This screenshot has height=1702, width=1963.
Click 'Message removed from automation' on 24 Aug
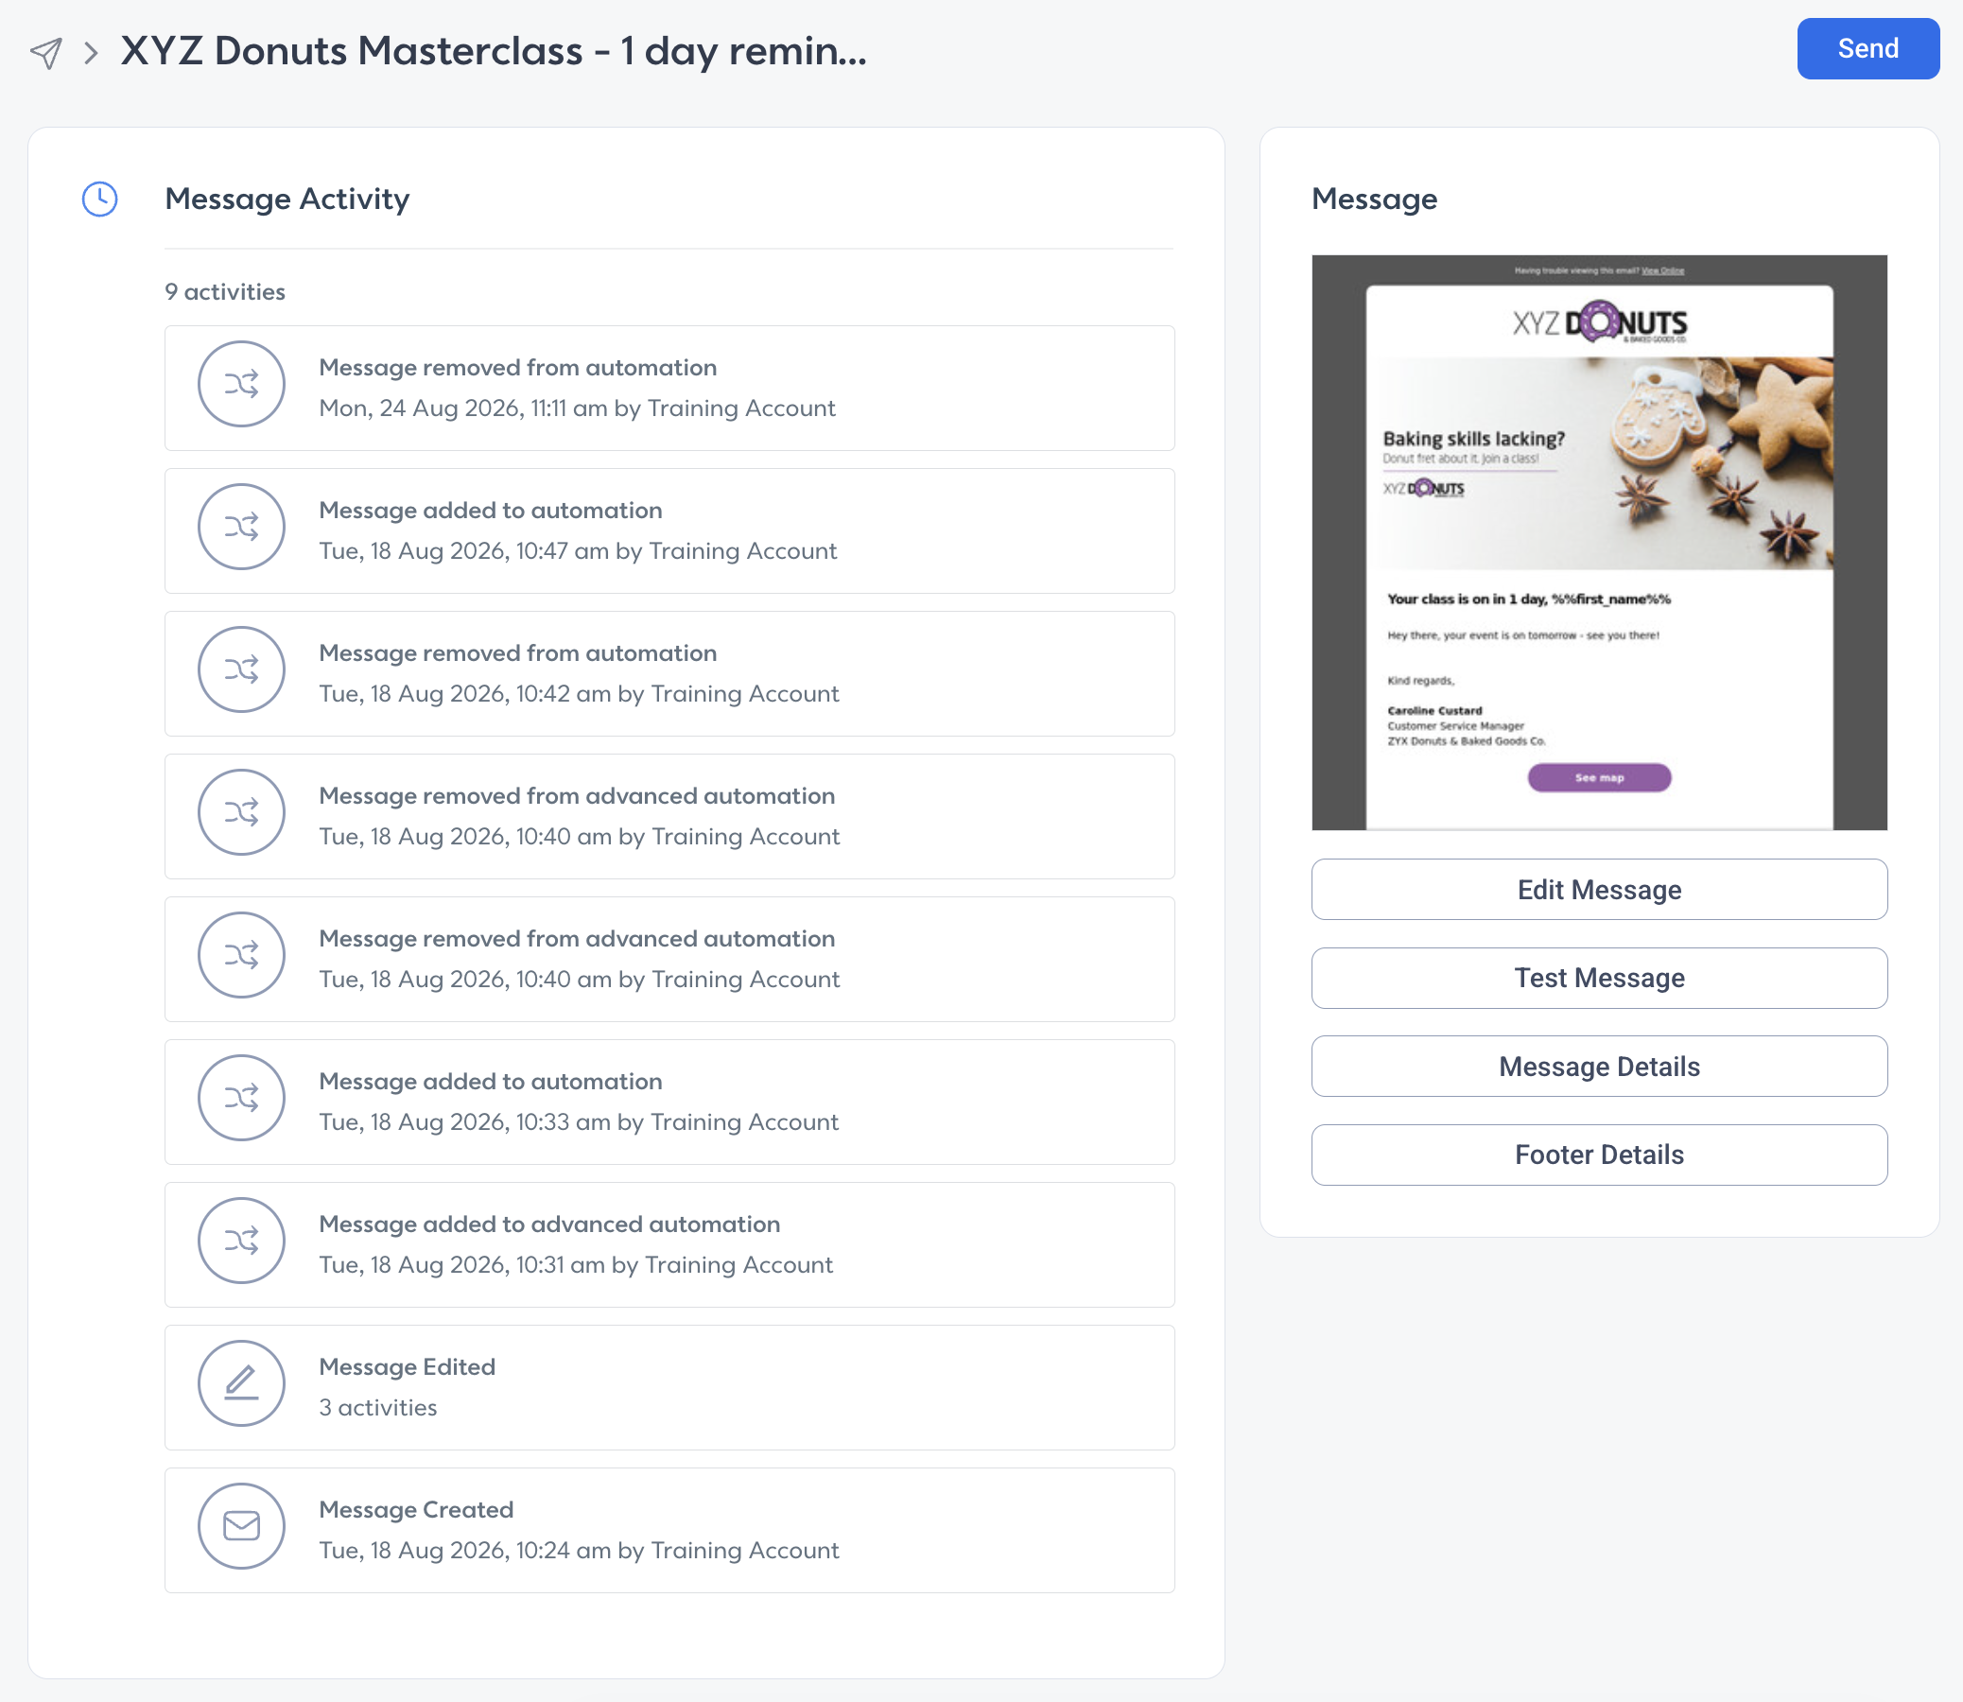[517, 368]
